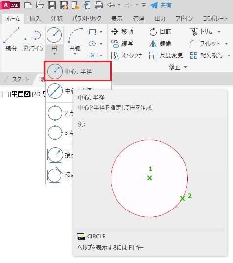Click the 移動 move tool
233x263 pixels.
pos(122,32)
